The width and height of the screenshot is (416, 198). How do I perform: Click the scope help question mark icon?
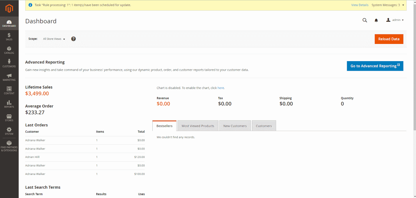(74, 39)
